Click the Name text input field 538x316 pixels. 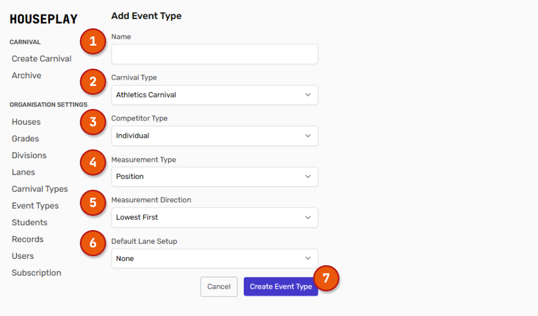coord(214,54)
